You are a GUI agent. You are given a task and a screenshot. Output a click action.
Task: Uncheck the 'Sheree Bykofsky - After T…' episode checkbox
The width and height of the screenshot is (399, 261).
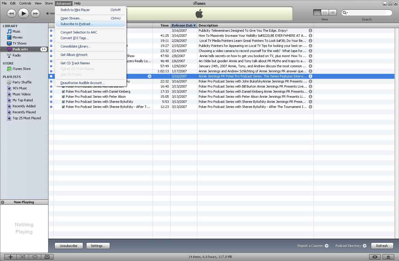pos(63,107)
